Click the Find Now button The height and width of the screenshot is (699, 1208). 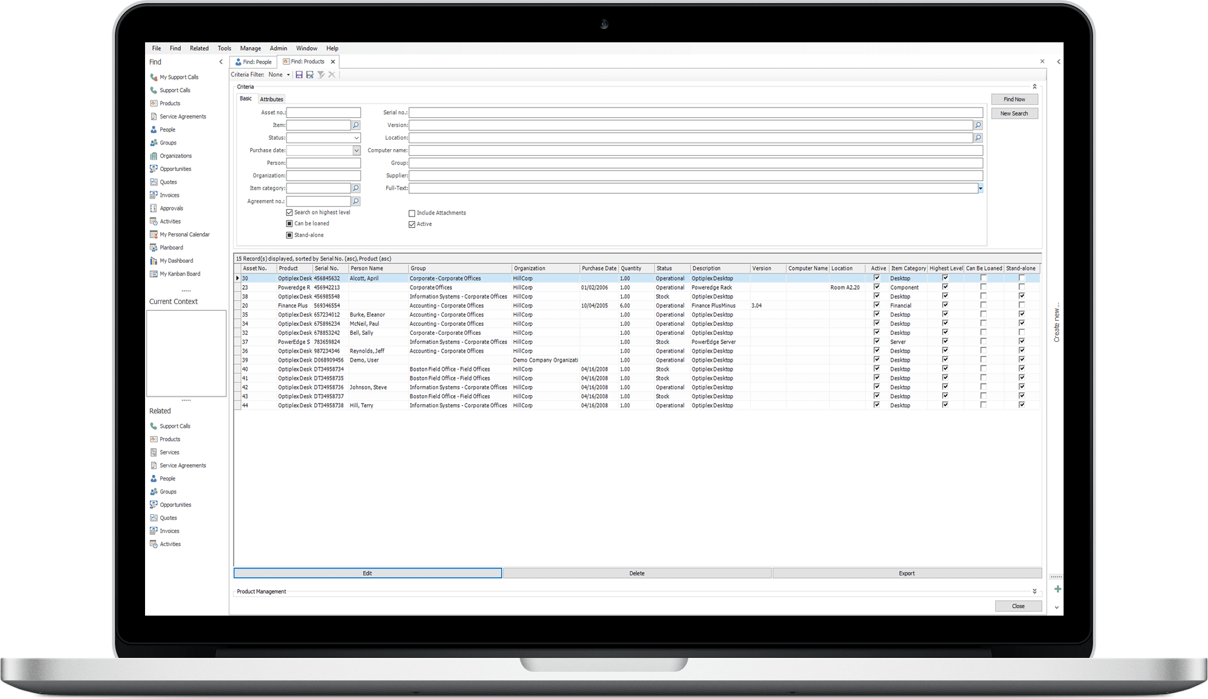pyautogui.click(x=1015, y=98)
